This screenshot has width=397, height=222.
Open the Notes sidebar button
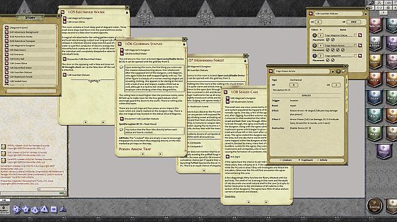(392, 25)
